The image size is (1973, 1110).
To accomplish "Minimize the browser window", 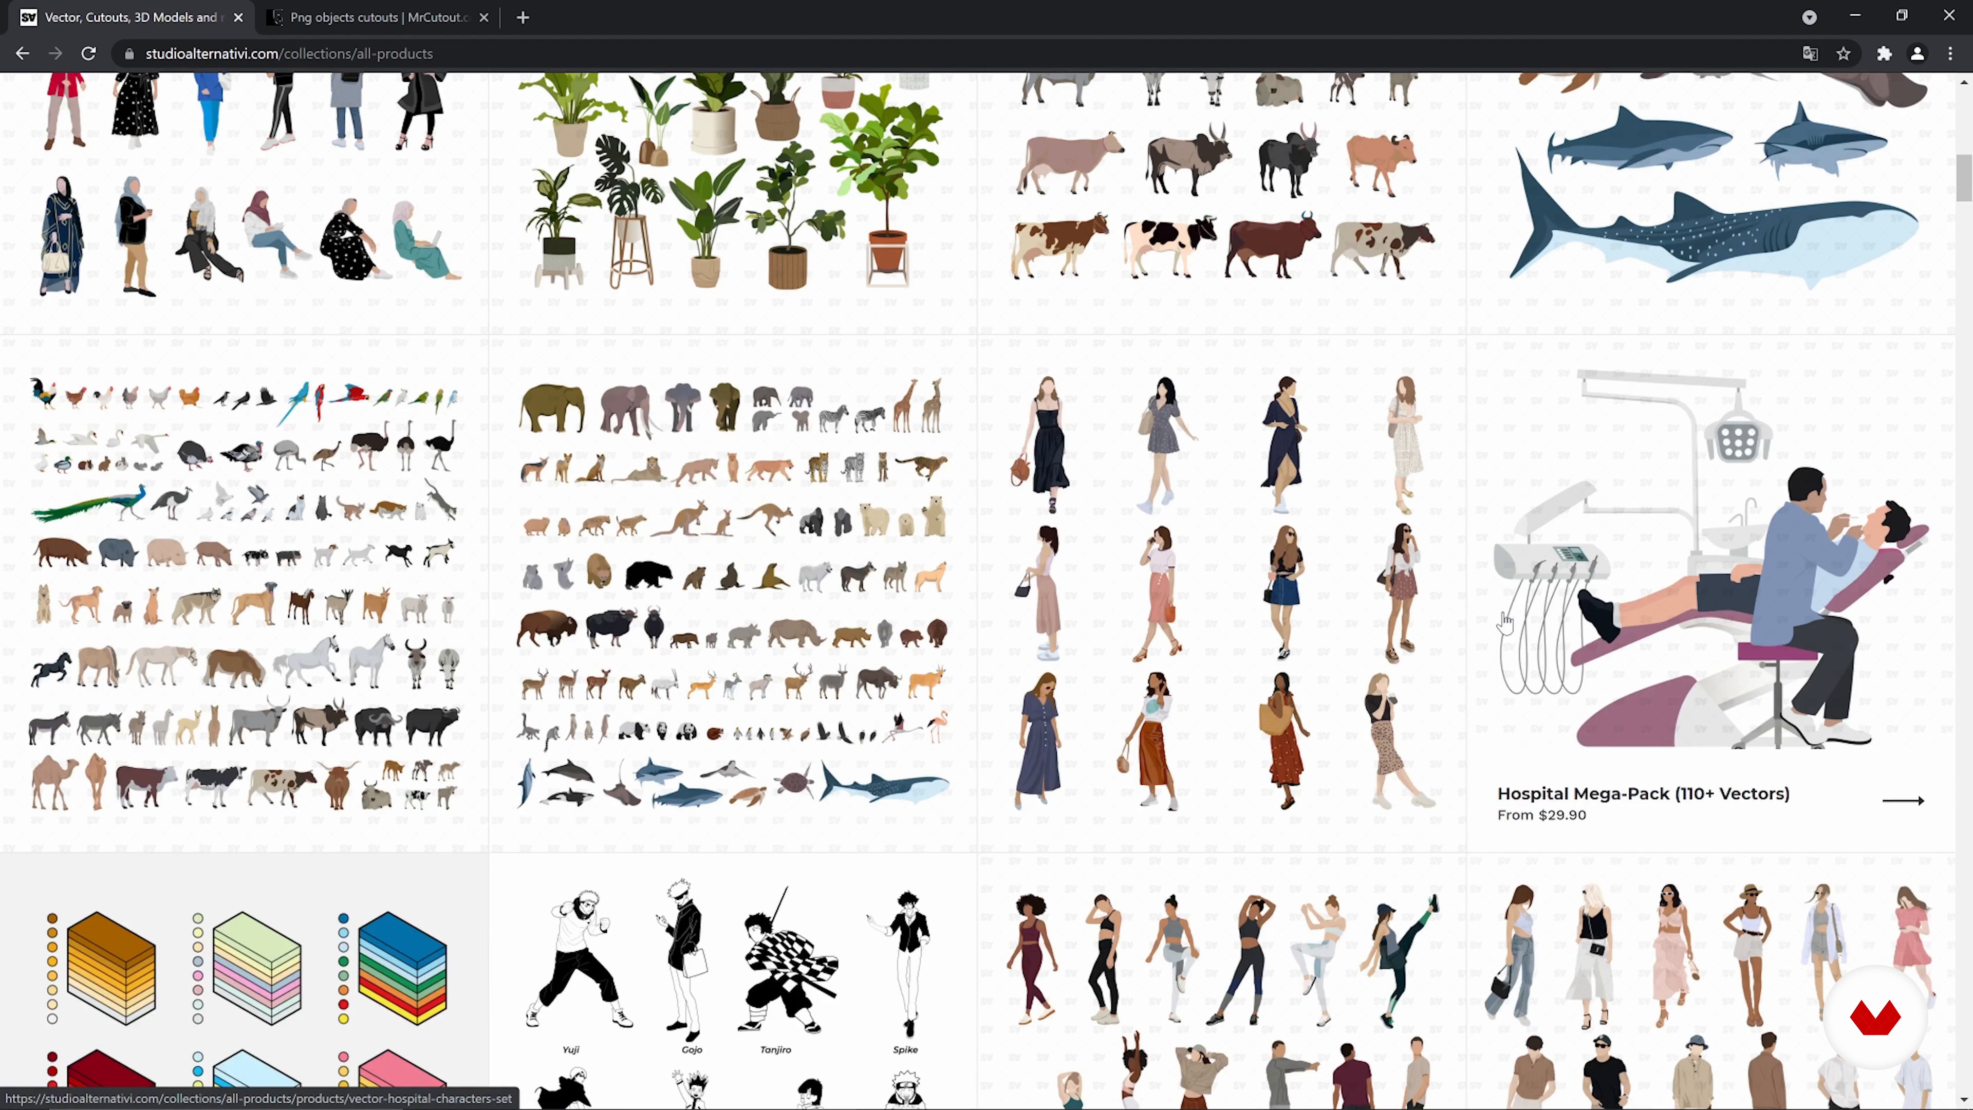I will [1854, 16].
